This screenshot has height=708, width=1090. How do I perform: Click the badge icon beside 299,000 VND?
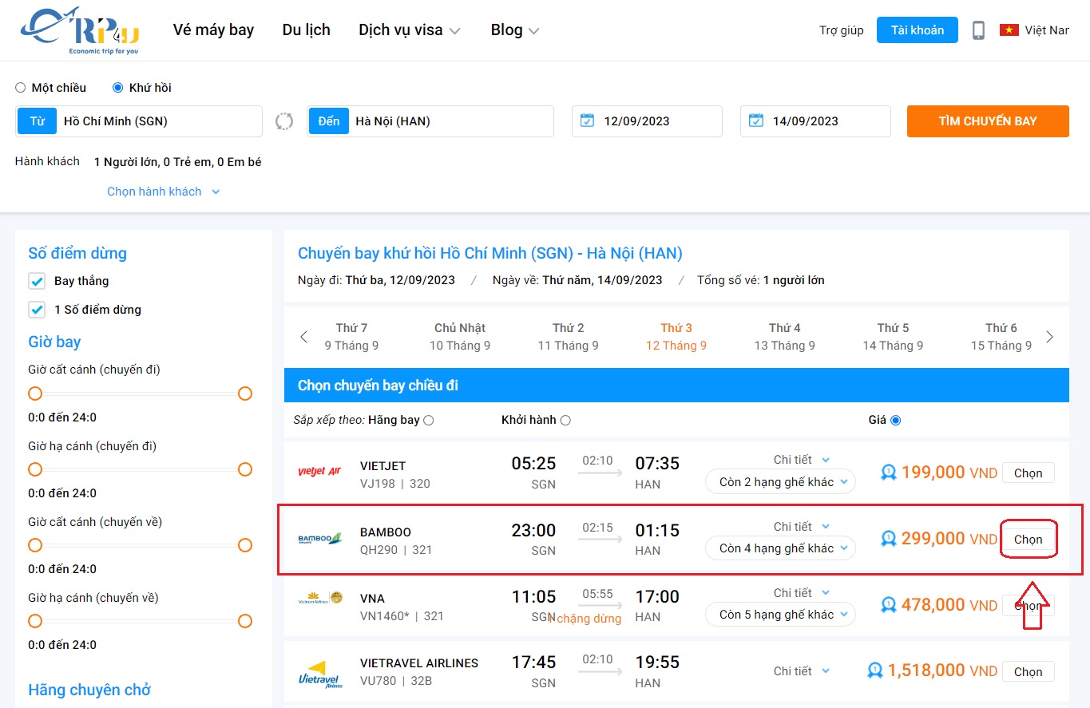click(888, 539)
